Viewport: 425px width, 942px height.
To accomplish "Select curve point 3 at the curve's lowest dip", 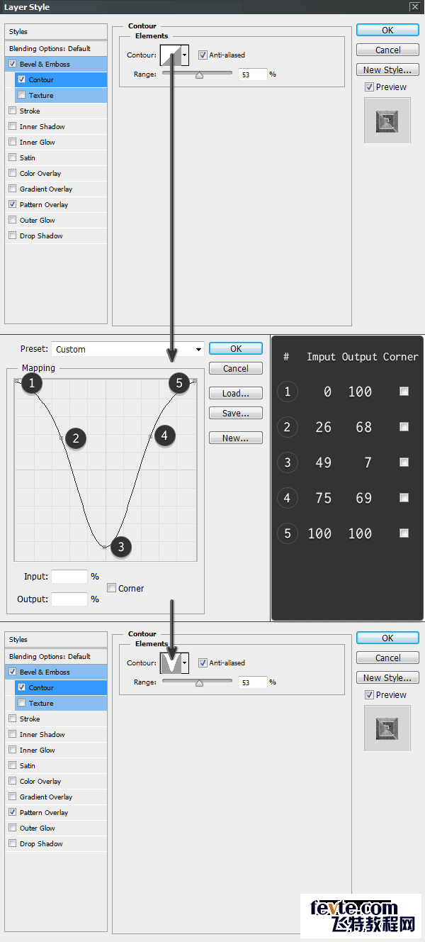I will coord(105,547).
